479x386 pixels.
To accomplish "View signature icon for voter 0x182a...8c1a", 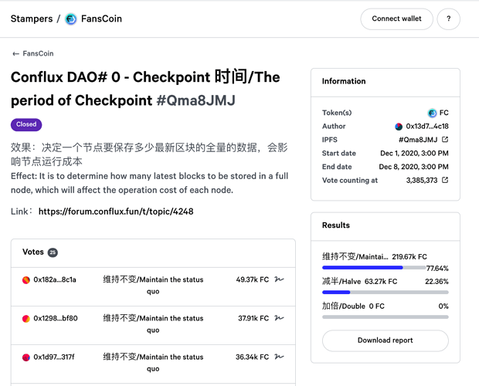I will (x=279, y=279).
